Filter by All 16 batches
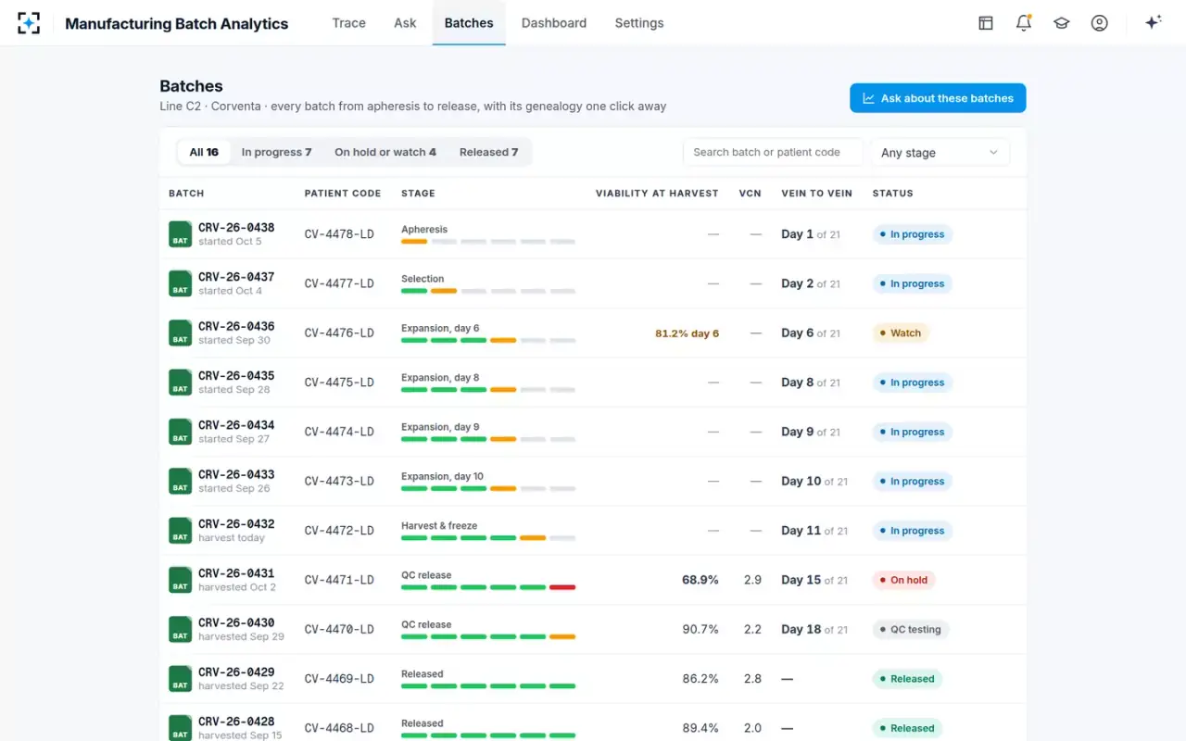The width and height of the screenshot is (1186, 741). [204, 152]
